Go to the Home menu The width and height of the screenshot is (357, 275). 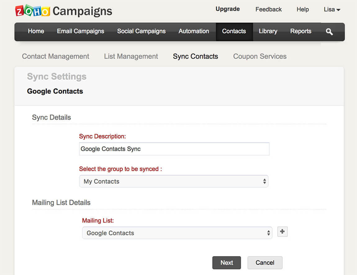click(x=36, y=31)
